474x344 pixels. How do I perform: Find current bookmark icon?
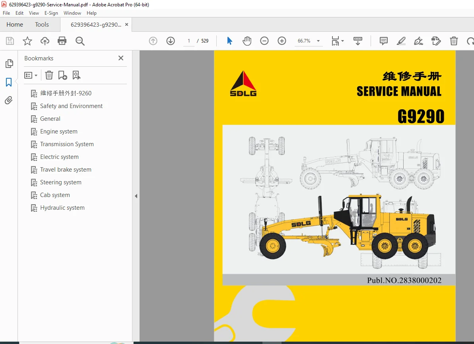click(76, 75)
